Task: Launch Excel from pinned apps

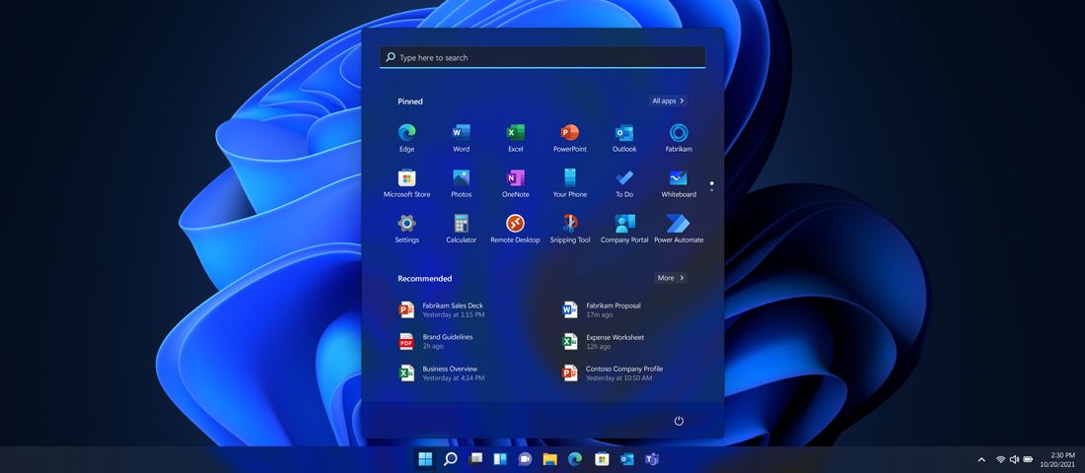Action: coord(515,134)
